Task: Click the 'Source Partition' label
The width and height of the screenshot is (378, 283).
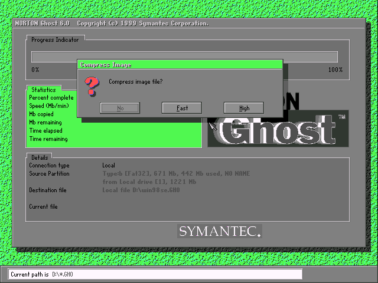Action: [49, 173]
